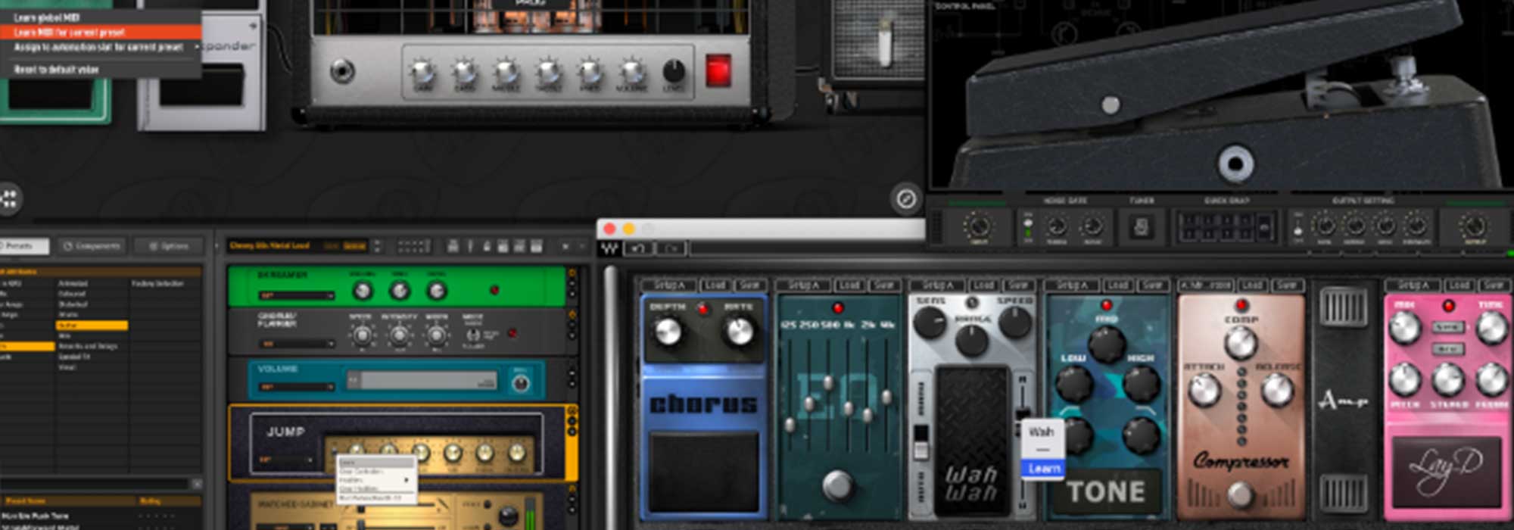Click the Tuner button in control panel
This screenshot has height=530, width=1514.
pyautogui.click(x=1141, y=226)
